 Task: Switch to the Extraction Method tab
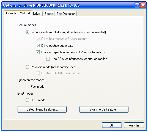pos(18,13)
